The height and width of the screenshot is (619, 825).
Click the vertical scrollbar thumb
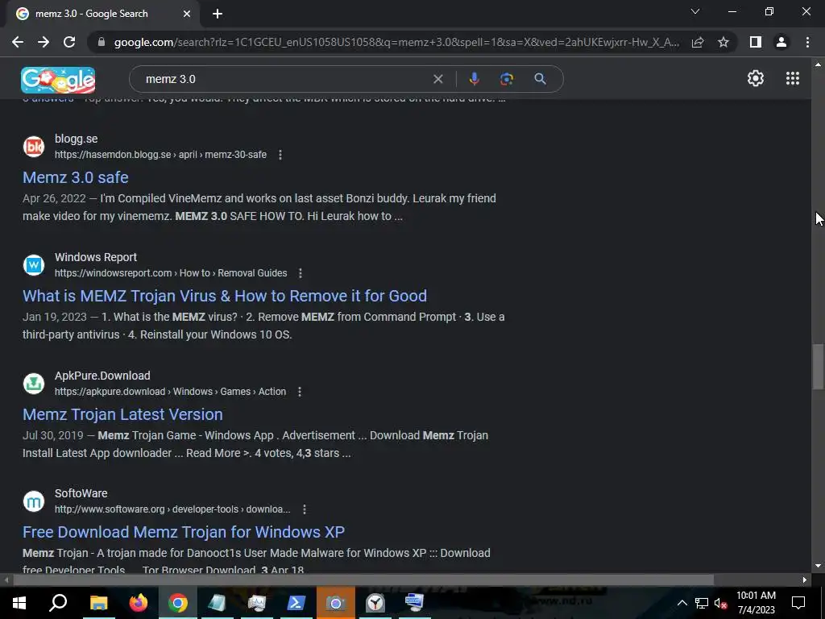pos(818,367)
